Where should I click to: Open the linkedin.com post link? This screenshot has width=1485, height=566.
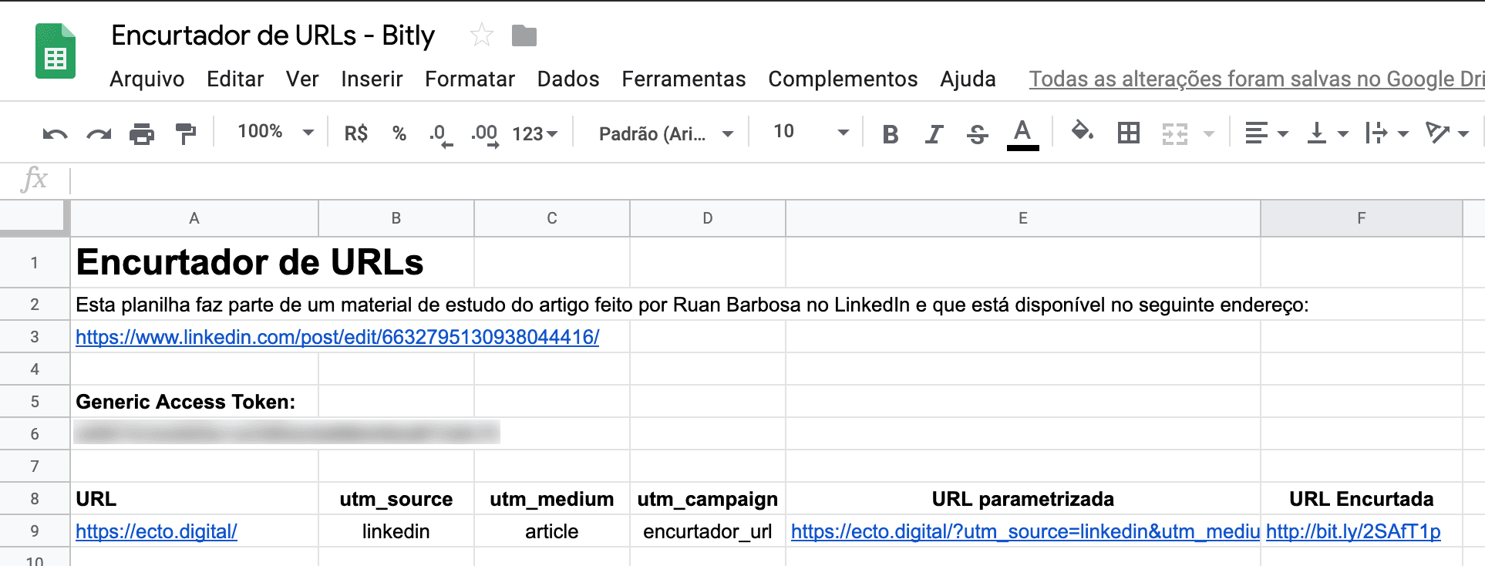tap(338, 337)
